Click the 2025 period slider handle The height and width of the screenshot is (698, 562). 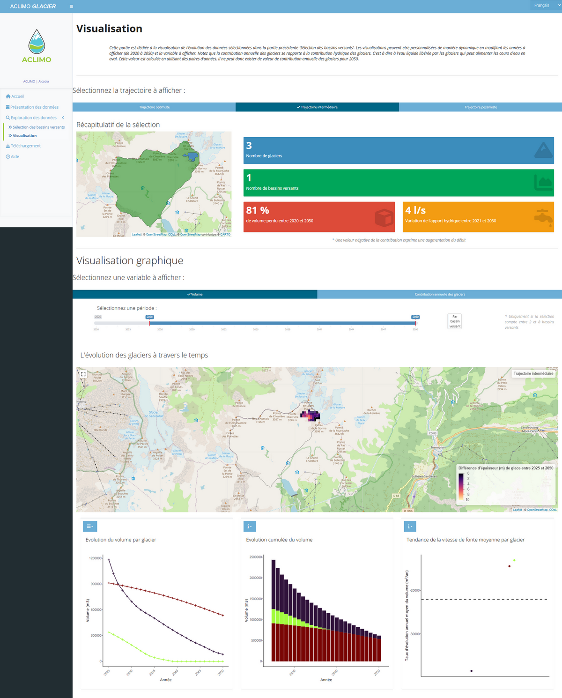point(149,322)
